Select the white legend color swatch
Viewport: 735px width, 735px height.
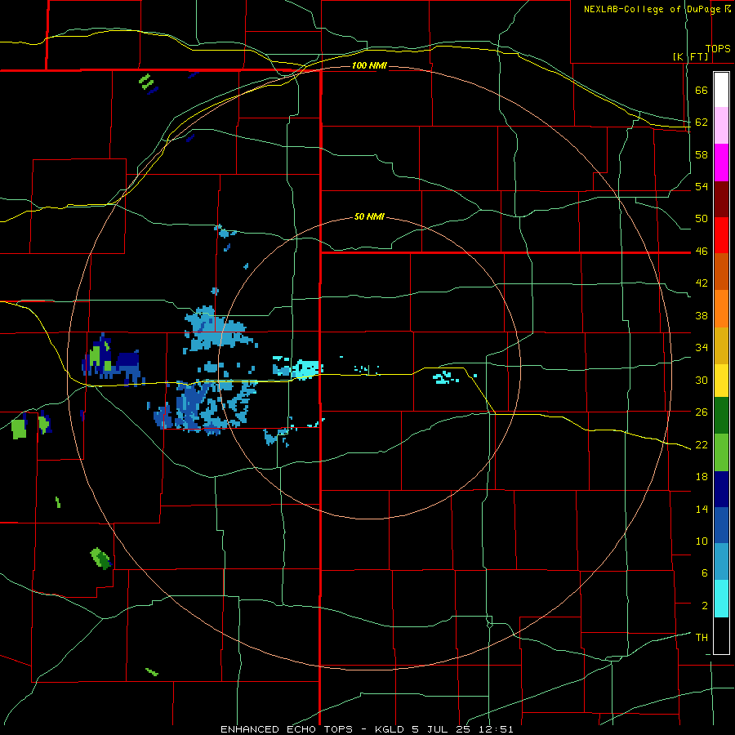pos(721,90)
